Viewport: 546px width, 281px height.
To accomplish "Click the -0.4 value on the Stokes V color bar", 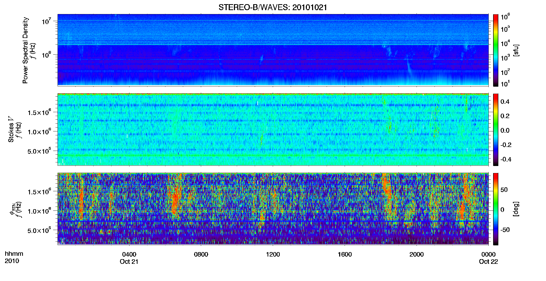I will (x=506, y=159).
